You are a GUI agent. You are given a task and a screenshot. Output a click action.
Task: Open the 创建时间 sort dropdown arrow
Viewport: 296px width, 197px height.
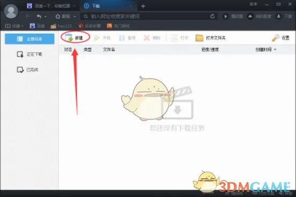275,50
